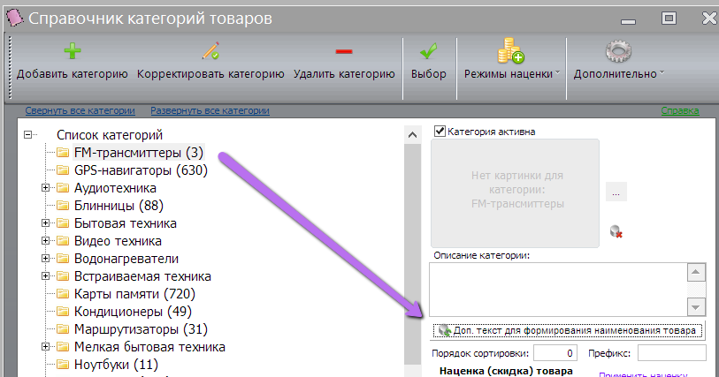Screen dimensions: 719x377
Task: Expand the Бытовая техника category
Action: point(45,222)
